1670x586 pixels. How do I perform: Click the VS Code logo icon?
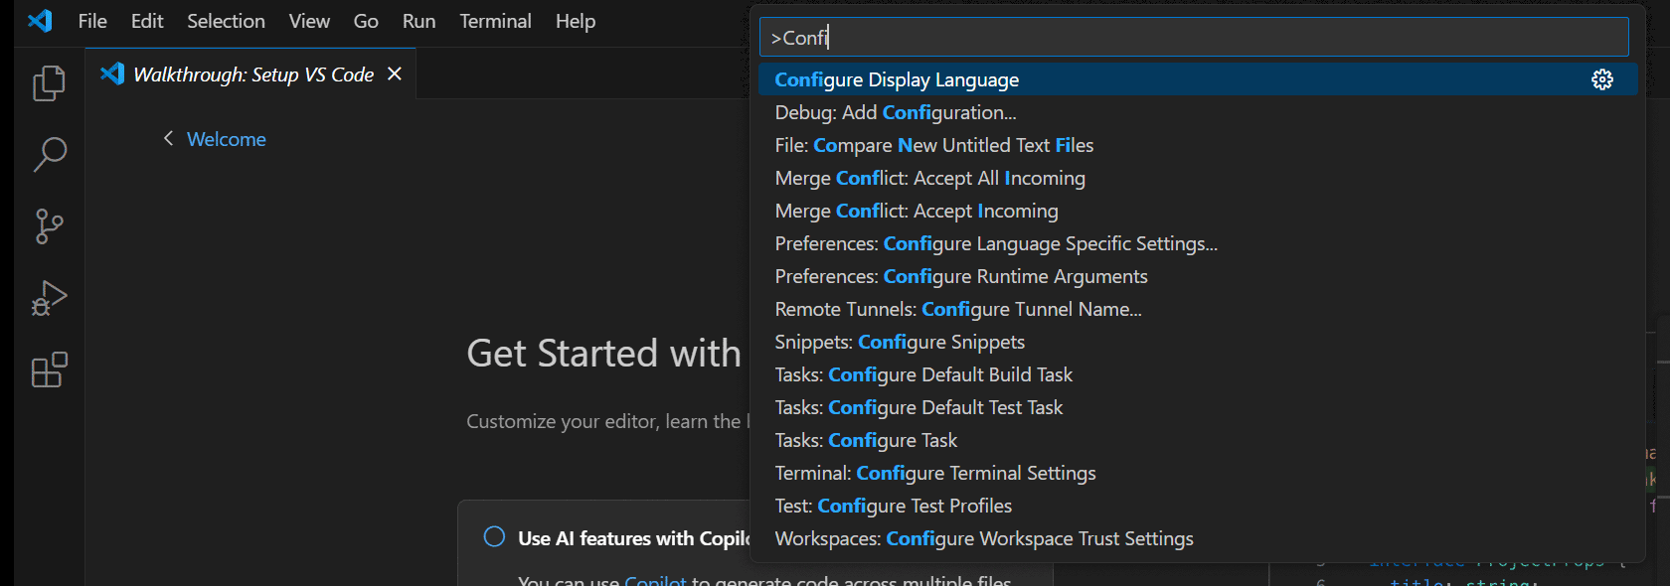(40, 21)
